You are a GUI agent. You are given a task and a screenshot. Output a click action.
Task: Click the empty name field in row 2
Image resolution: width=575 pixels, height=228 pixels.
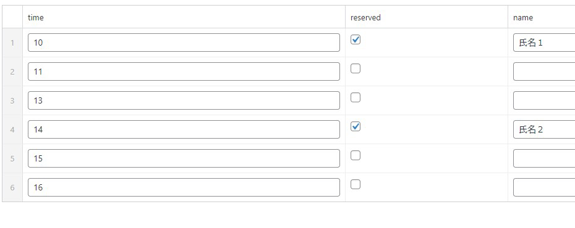[544, 71]
